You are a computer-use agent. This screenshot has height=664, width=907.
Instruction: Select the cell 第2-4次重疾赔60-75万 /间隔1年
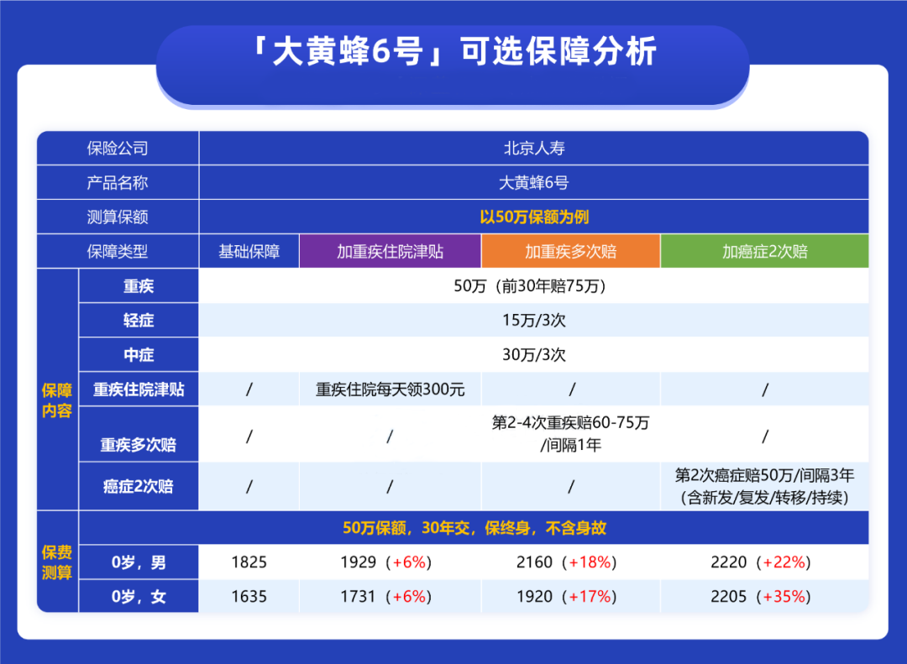click(571, 434)
